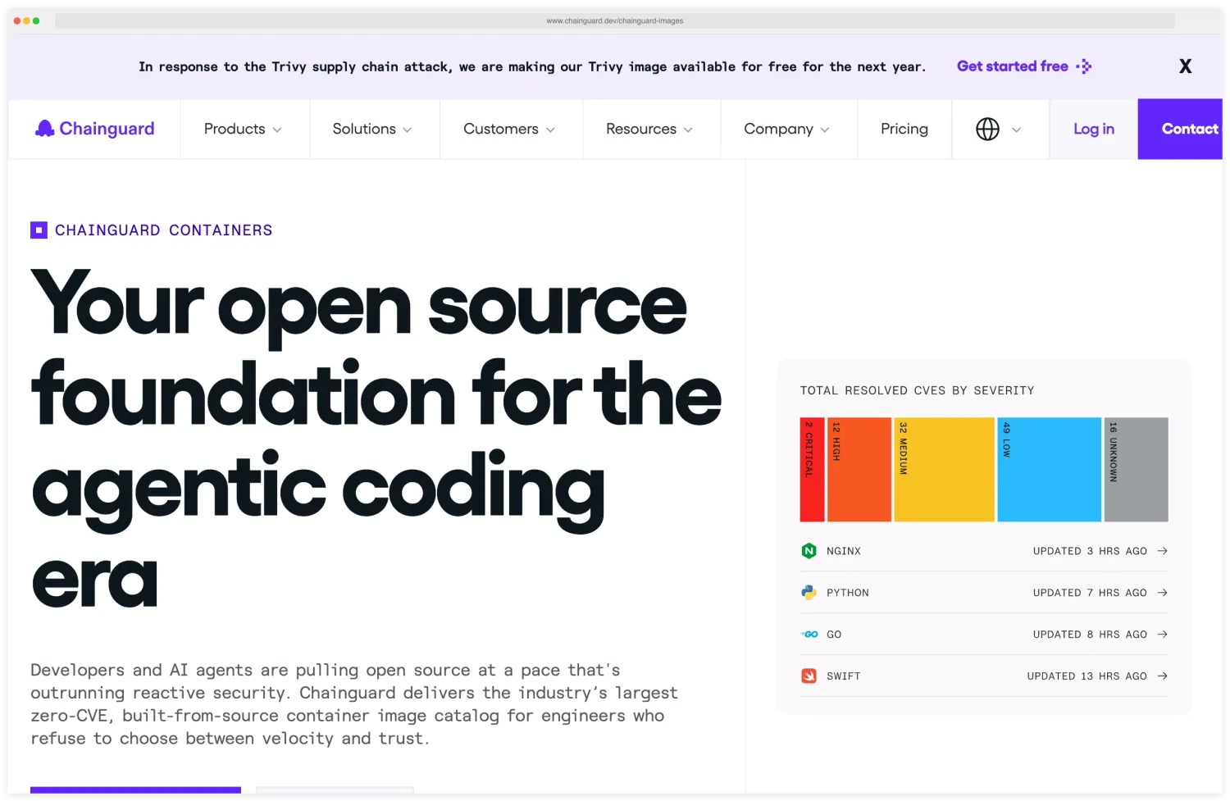Click the green macOS fullscreen dot
This screenshot has height=801, width=1230.
click(36, 20)
